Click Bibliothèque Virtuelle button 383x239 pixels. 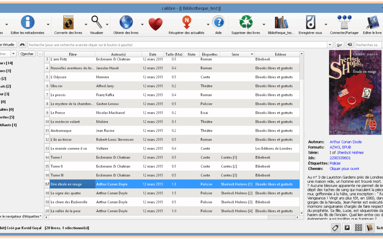click(8, 45)
